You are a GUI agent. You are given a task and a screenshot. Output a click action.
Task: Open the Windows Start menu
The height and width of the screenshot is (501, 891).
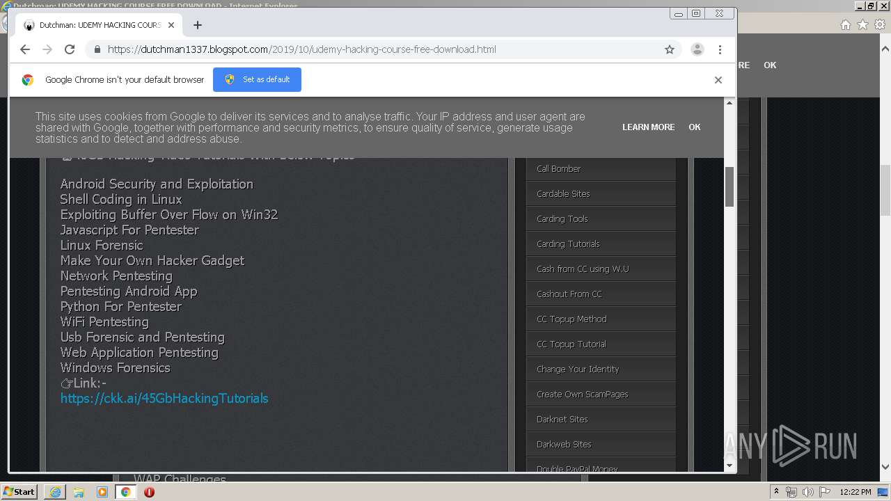[x=19, y=492]
